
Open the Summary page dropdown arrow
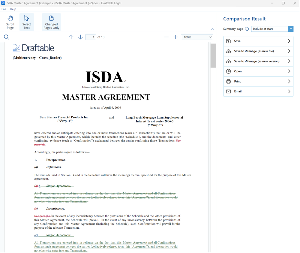(x=291, y=29)
